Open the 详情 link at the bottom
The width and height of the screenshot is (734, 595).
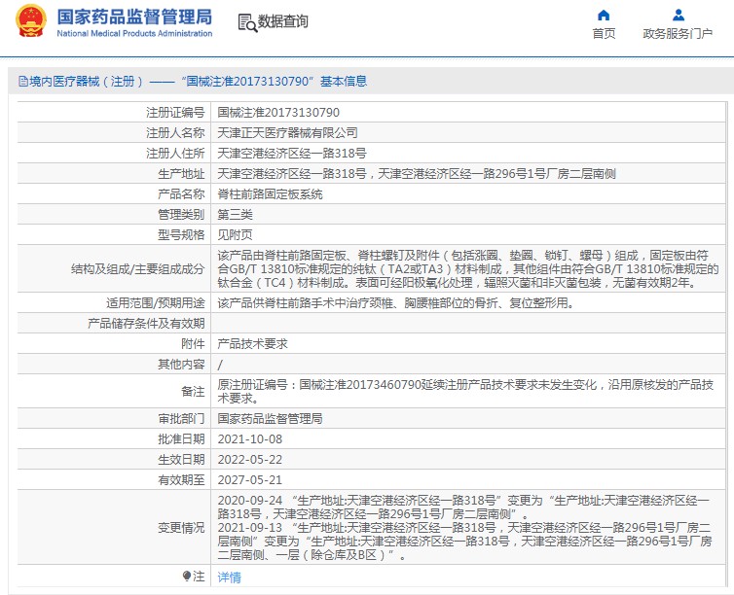click(229, 577)
